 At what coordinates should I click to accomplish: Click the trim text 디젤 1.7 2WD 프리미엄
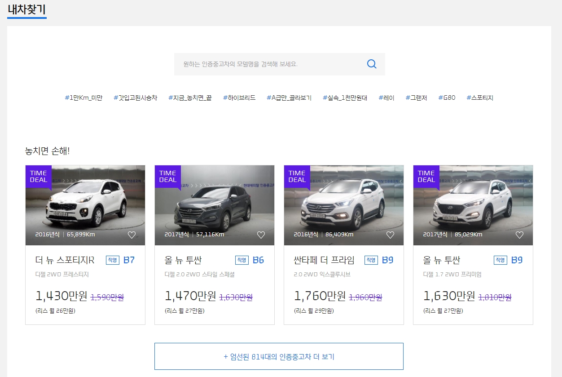pos(452,275)
